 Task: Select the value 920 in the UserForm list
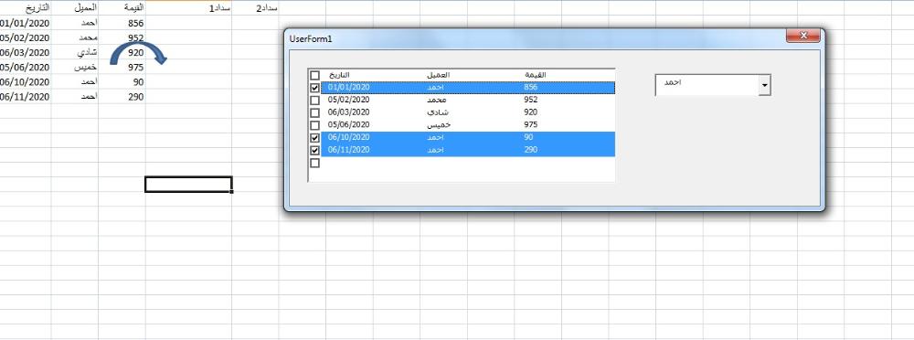click(530, 112)
